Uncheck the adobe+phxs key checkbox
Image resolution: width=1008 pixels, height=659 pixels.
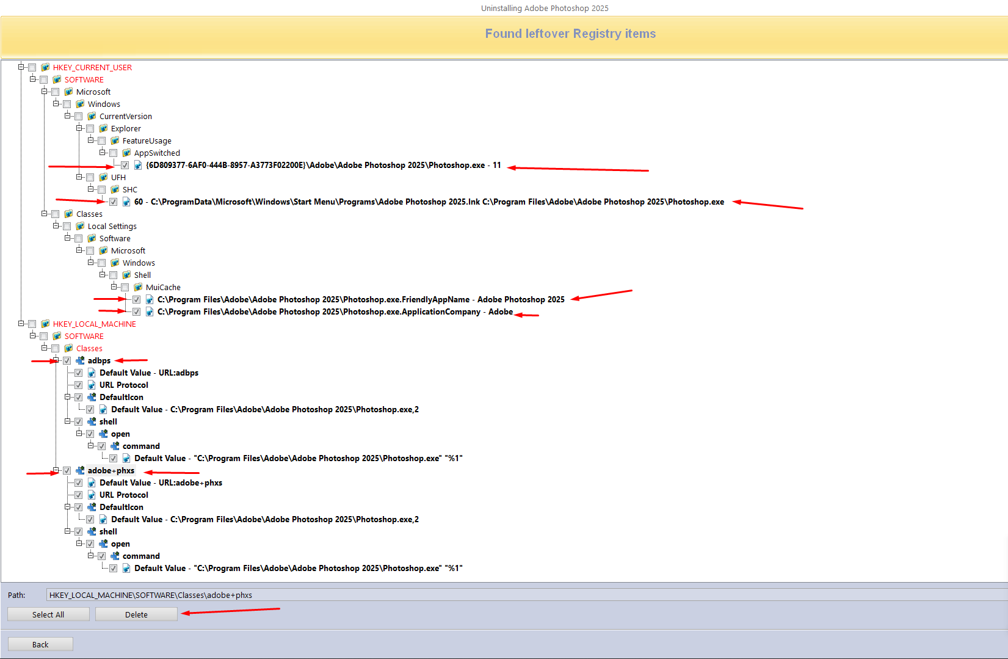tap(67, 470)
